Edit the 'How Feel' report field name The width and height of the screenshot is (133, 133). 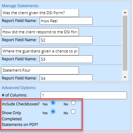coord(66,21)
